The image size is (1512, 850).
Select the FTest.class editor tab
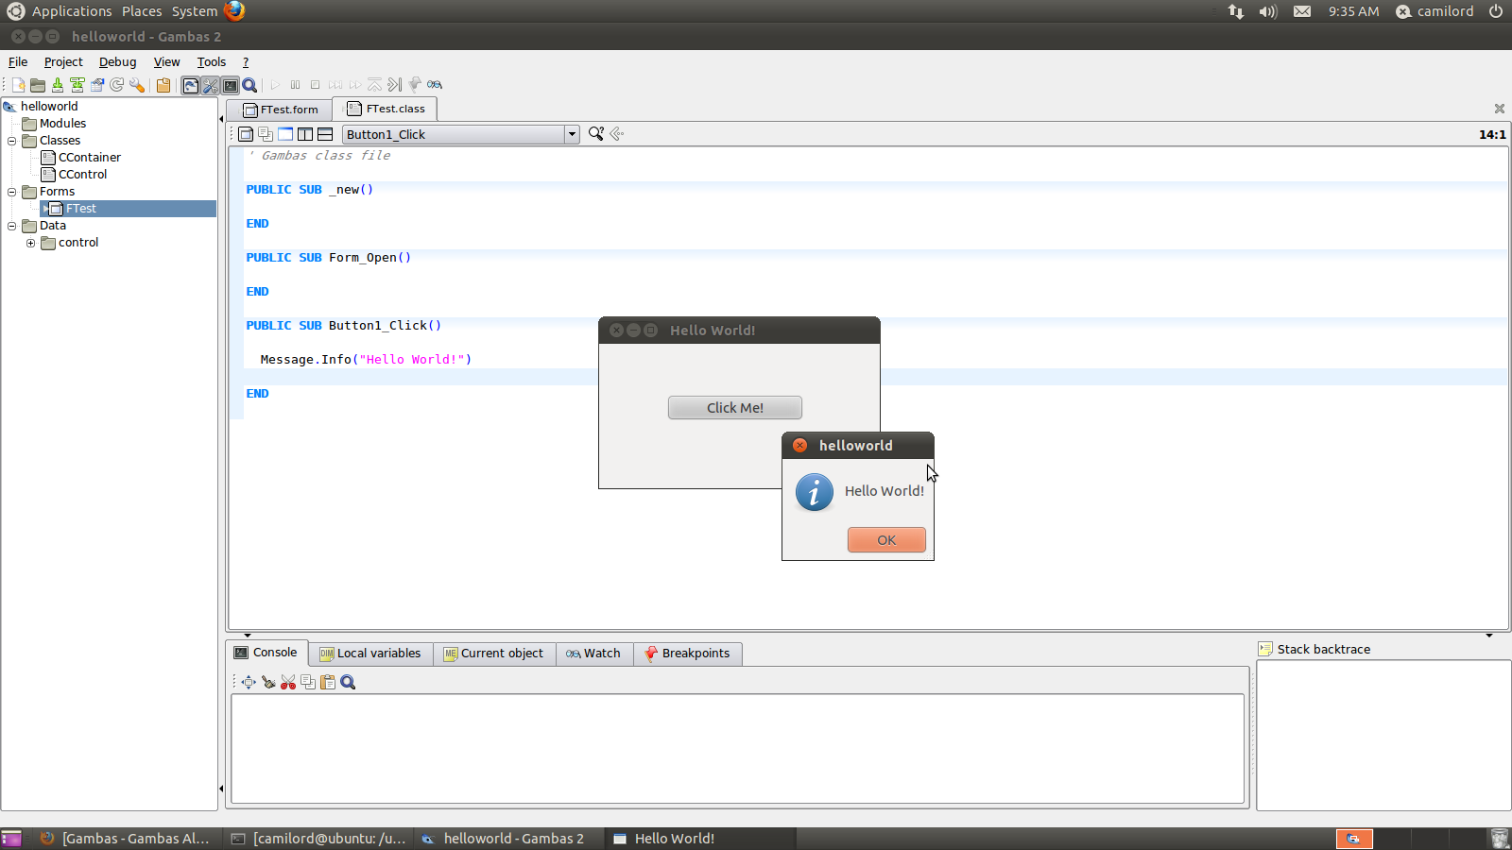click(x=386, y=109)
